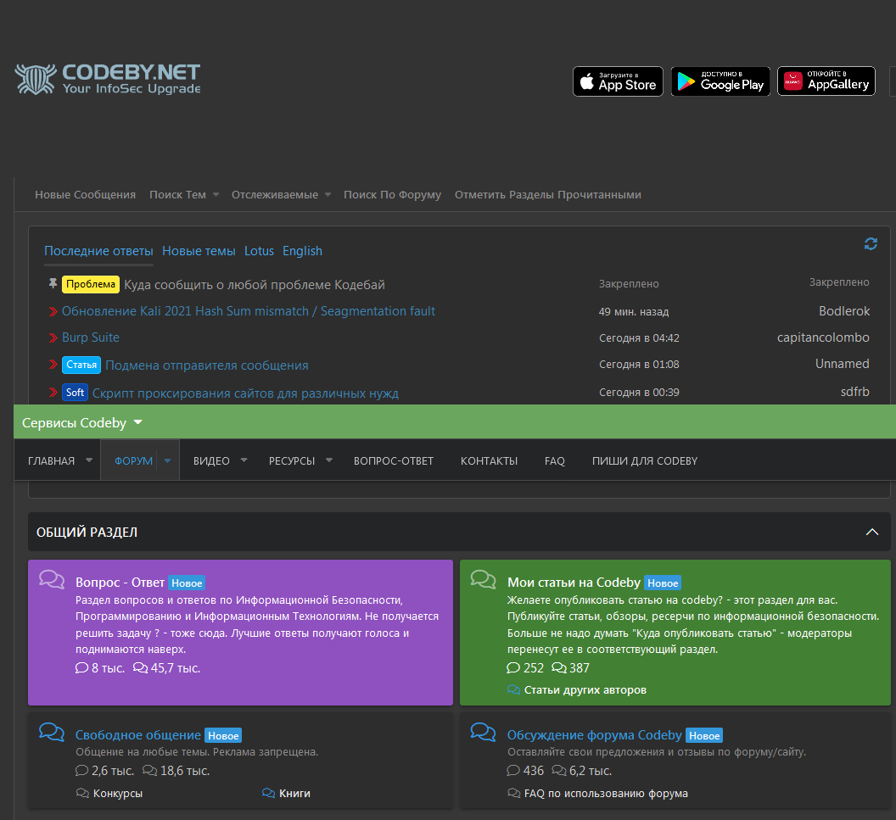The height and width of the screenshot is (820, 896).
Task: Switch to the Lotus tab
Action: 259,251
